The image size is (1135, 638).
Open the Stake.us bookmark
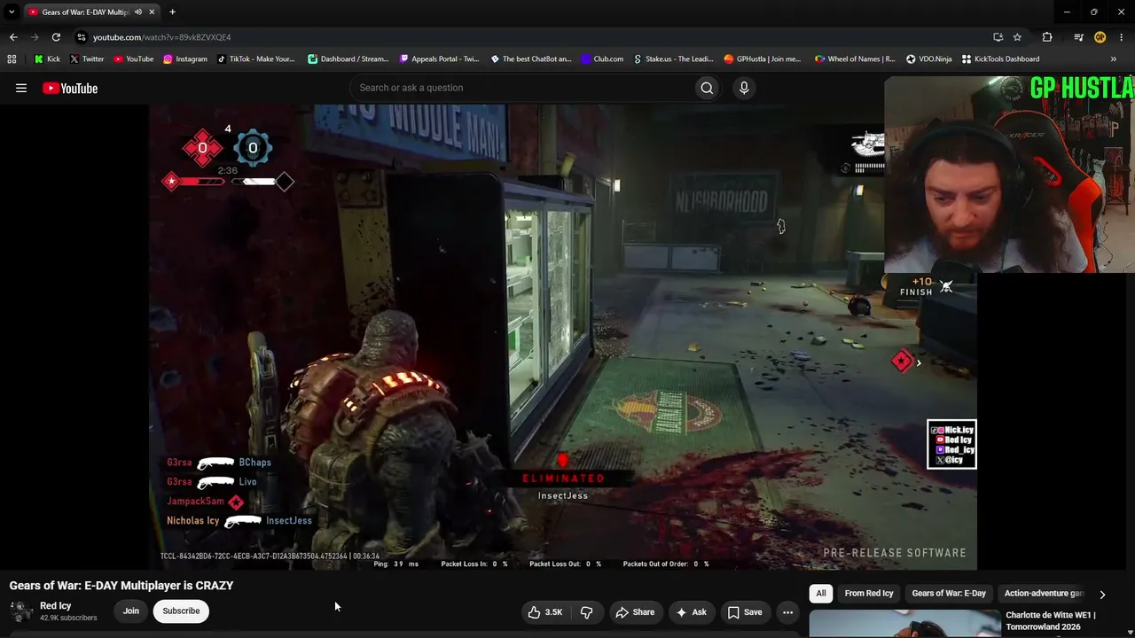pos(673,59)
